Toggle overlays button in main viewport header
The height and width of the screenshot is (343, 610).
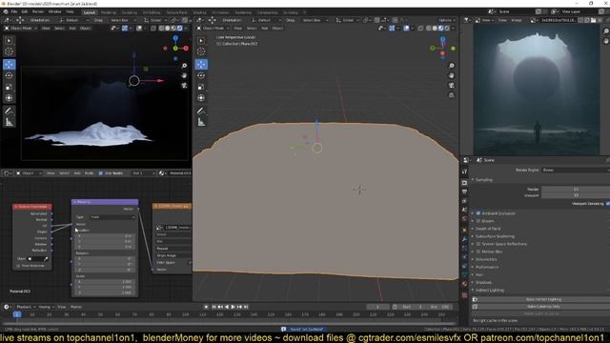(406, 28)
